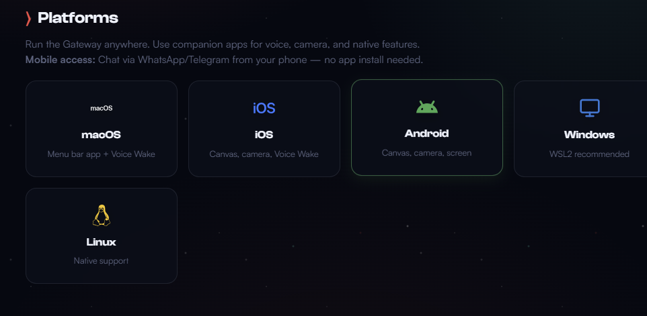The height and width of the screenshot is (316, 647).
Task: Click the Linux penguin icon
Action: point(101,215)
